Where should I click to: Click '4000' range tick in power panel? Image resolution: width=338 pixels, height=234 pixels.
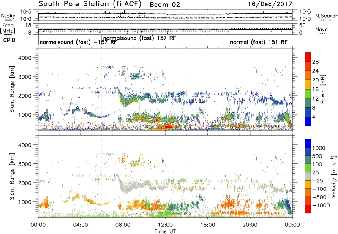click(x=25, y=58)
